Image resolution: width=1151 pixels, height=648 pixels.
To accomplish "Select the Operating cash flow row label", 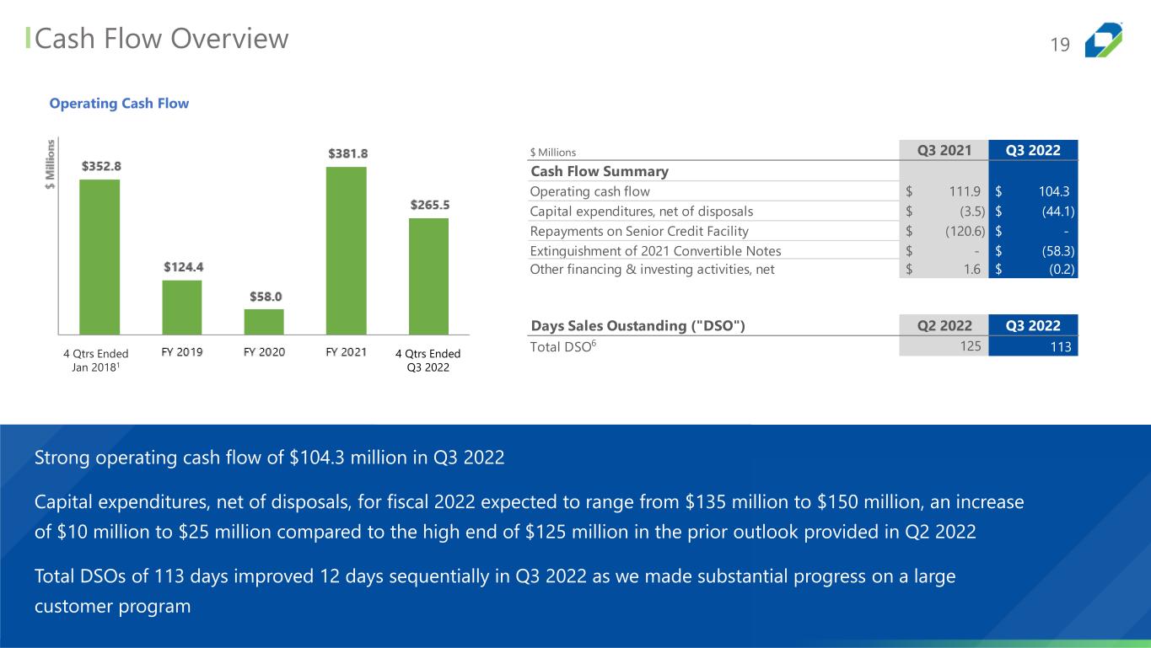I will pos(590,191).
